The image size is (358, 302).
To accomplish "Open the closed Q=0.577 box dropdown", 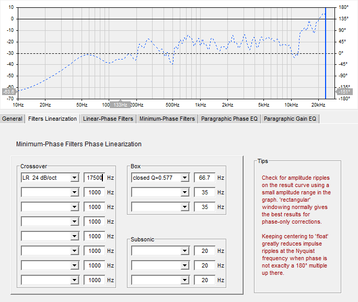I will click(x=184, y=178).
